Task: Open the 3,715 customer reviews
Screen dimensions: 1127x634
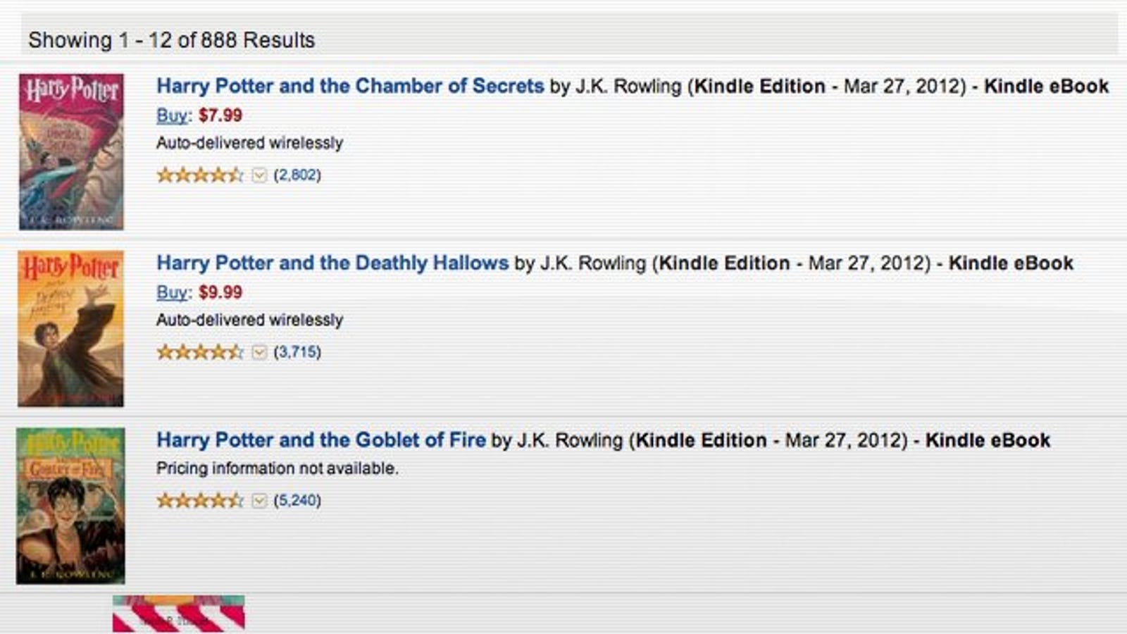Action: [x=297, y=352]
